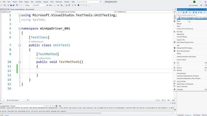Open the Extensions menu
Image resolution: width=207 pixels, height=116 pixels.
click(x=59, y=2)
